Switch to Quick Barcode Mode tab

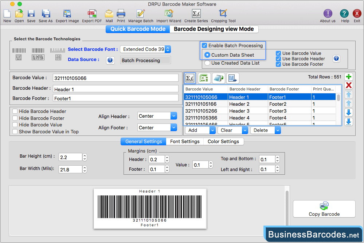(x=138, y=29)
